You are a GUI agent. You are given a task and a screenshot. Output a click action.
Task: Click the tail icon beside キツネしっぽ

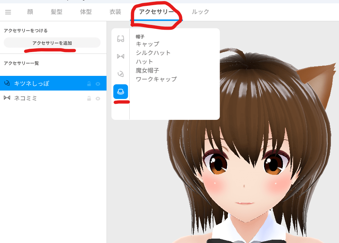pyautogui.click(x=7, y=83)
